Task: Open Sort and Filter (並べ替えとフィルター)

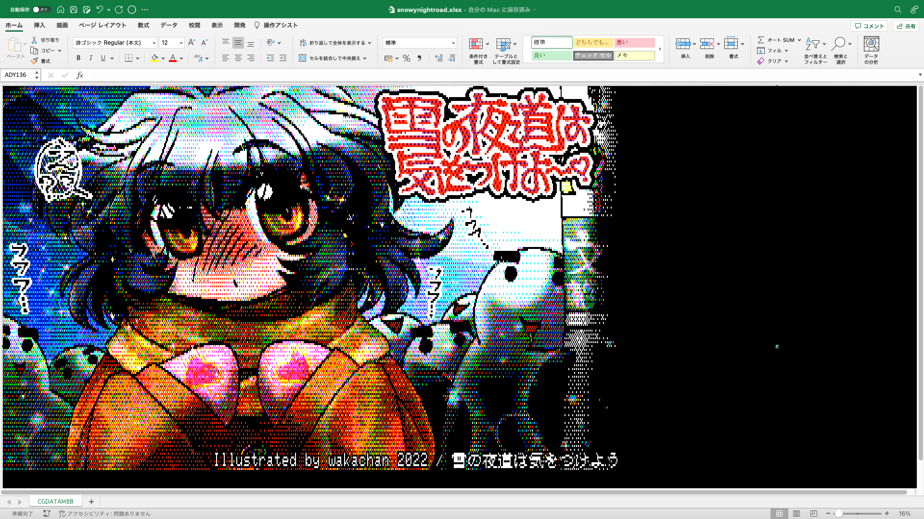Action: tap(815, 50)
